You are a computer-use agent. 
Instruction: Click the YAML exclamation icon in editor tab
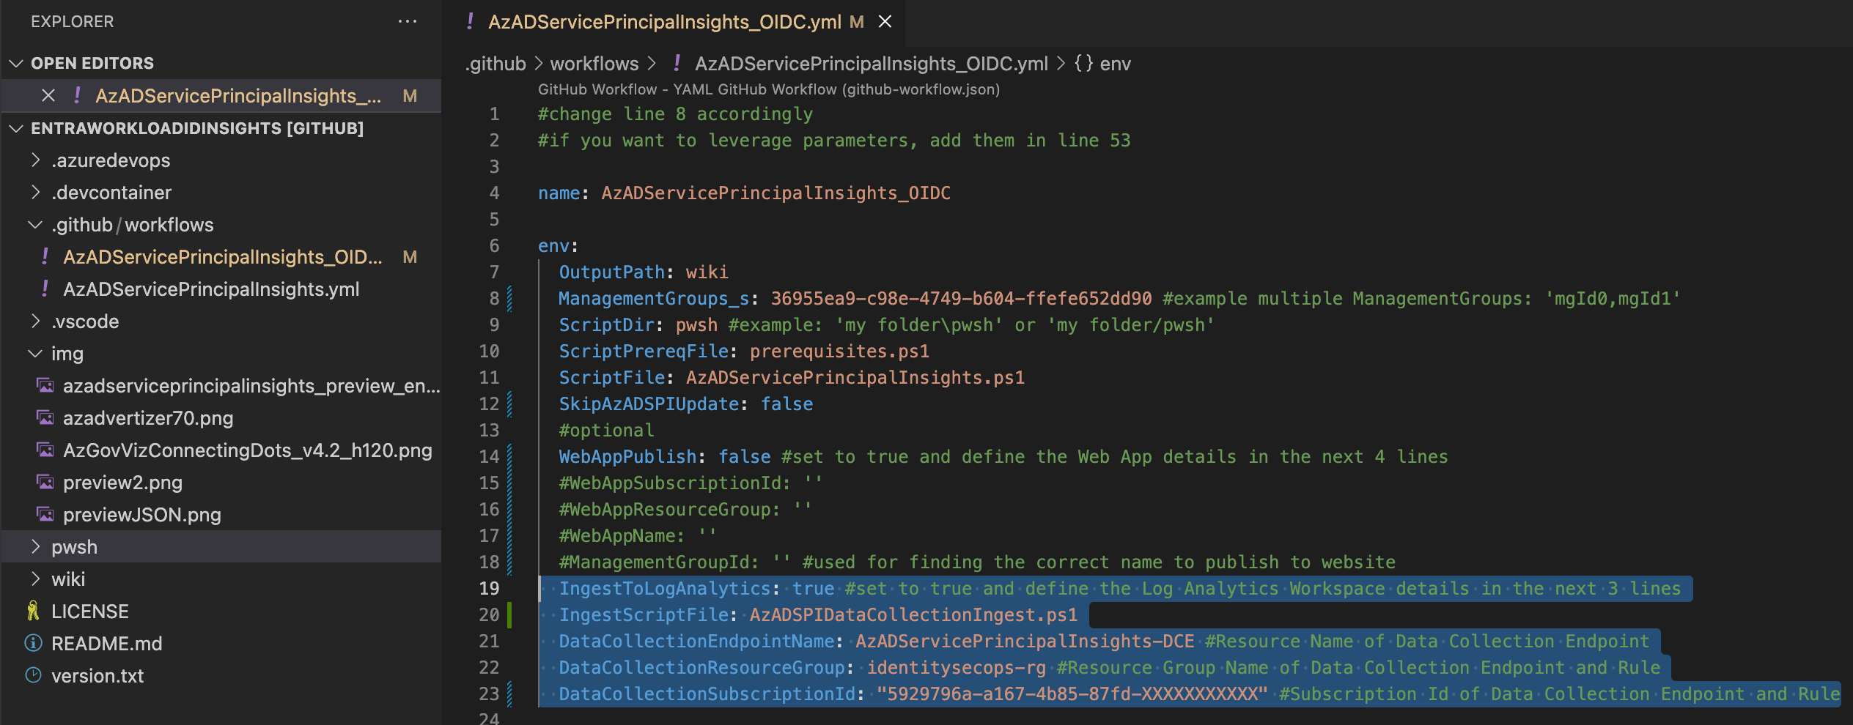(x=470, y=22)
